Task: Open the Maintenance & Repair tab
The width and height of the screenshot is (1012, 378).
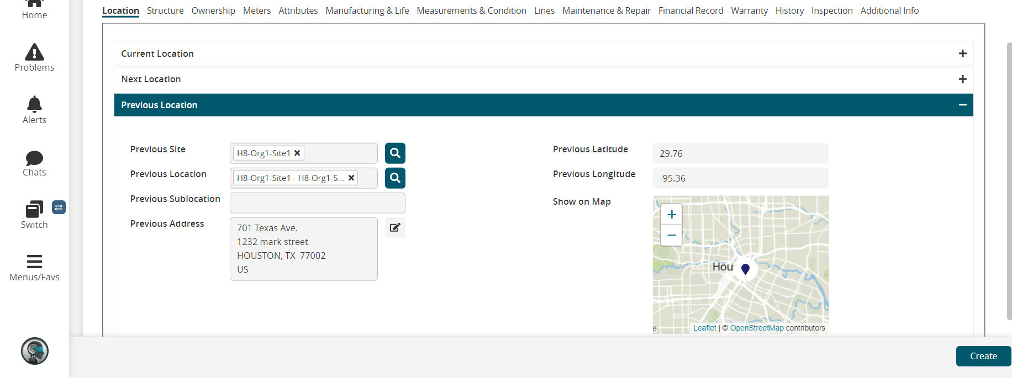Action: 607,10
